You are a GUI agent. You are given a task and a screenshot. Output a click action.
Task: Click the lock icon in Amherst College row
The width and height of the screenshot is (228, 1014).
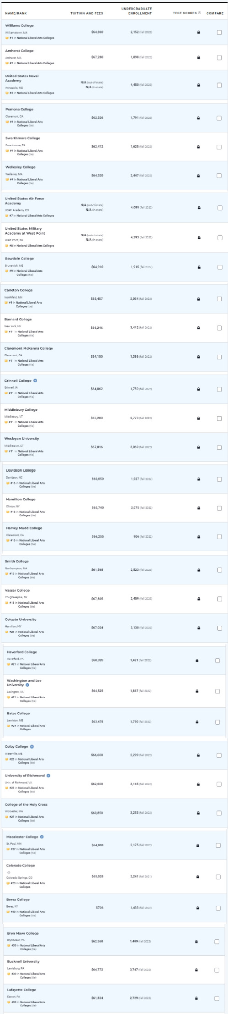198,57
